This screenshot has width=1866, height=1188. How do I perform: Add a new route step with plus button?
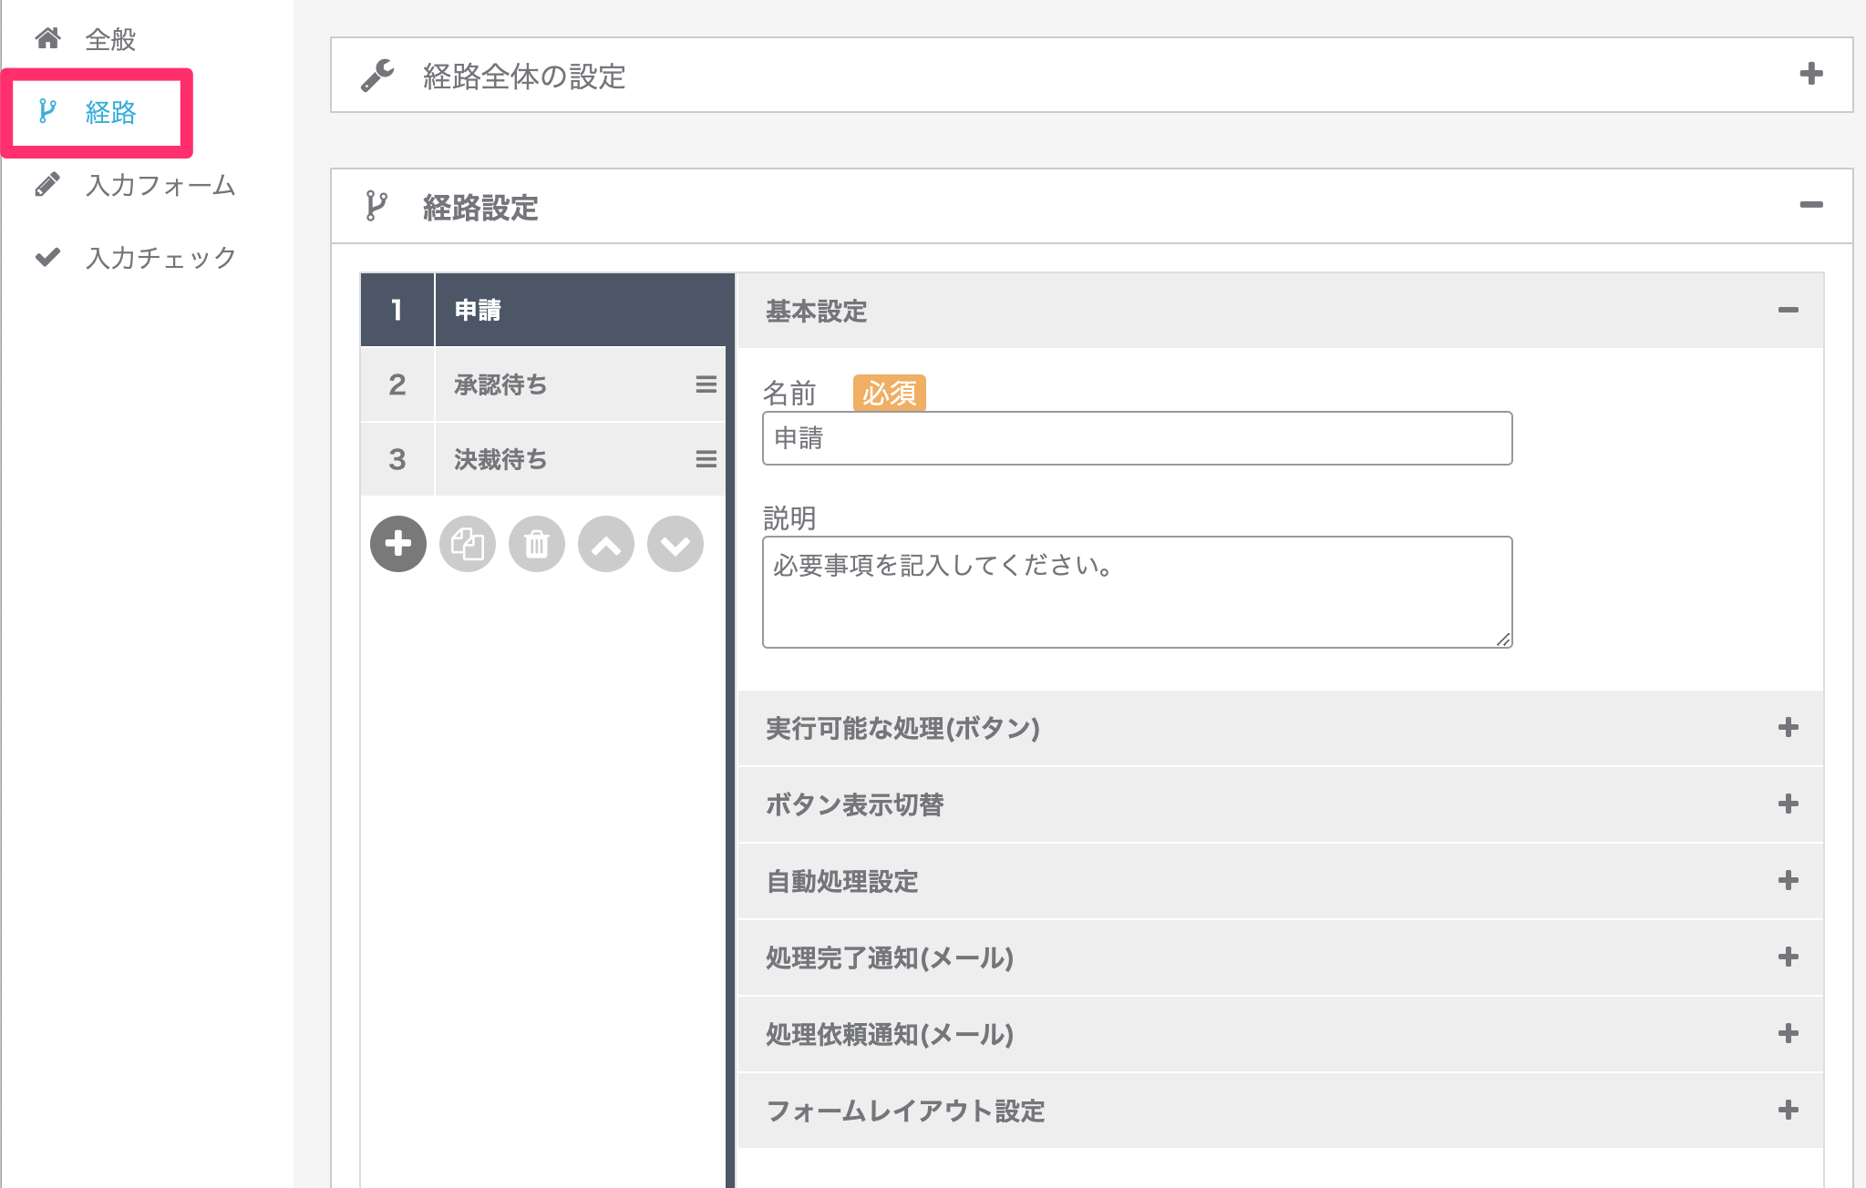coord(398,544)
